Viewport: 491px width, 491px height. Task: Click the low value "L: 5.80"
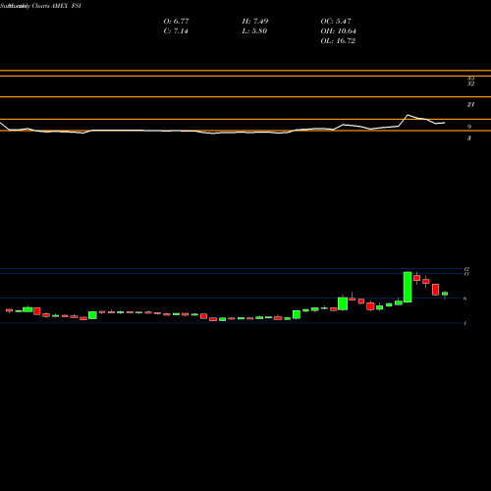point(254,31)
